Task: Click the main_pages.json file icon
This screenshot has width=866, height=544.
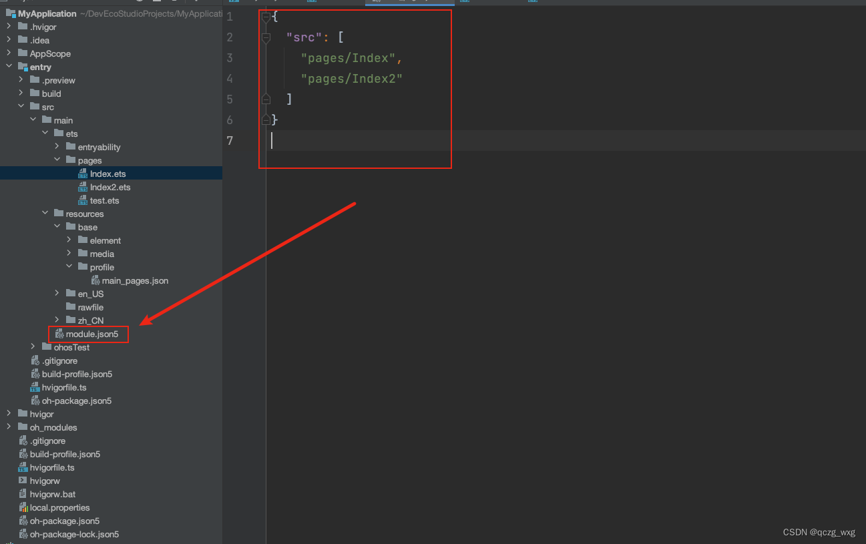Action: pyautogui.click(x=95, y=280)
